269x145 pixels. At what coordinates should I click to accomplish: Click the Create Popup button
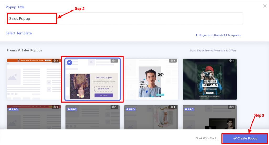click(245, 138)
